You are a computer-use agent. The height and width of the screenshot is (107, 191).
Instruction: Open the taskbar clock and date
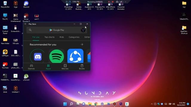click(181, 104)
